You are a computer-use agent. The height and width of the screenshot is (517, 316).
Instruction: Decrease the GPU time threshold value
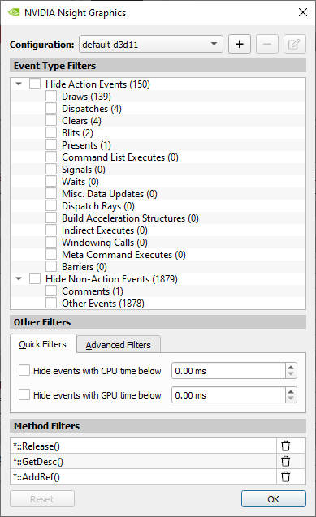[x=291, y=399]
